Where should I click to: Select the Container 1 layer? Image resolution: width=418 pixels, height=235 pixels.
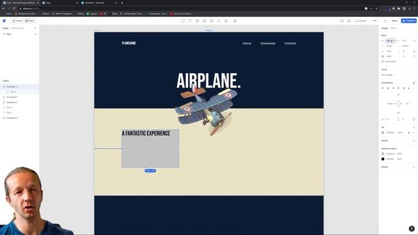[x=20, y=102]
